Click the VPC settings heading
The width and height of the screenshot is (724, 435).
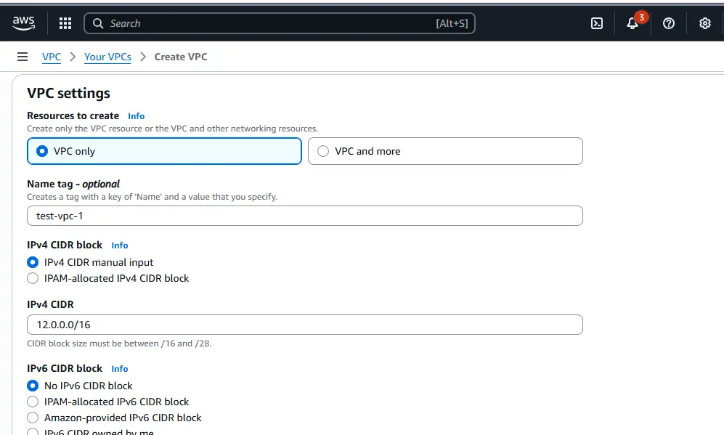coord(68,93)
